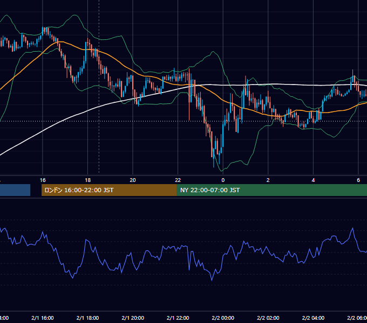Click the '6' hour label on price chart axis

click(x=358, y=180)
